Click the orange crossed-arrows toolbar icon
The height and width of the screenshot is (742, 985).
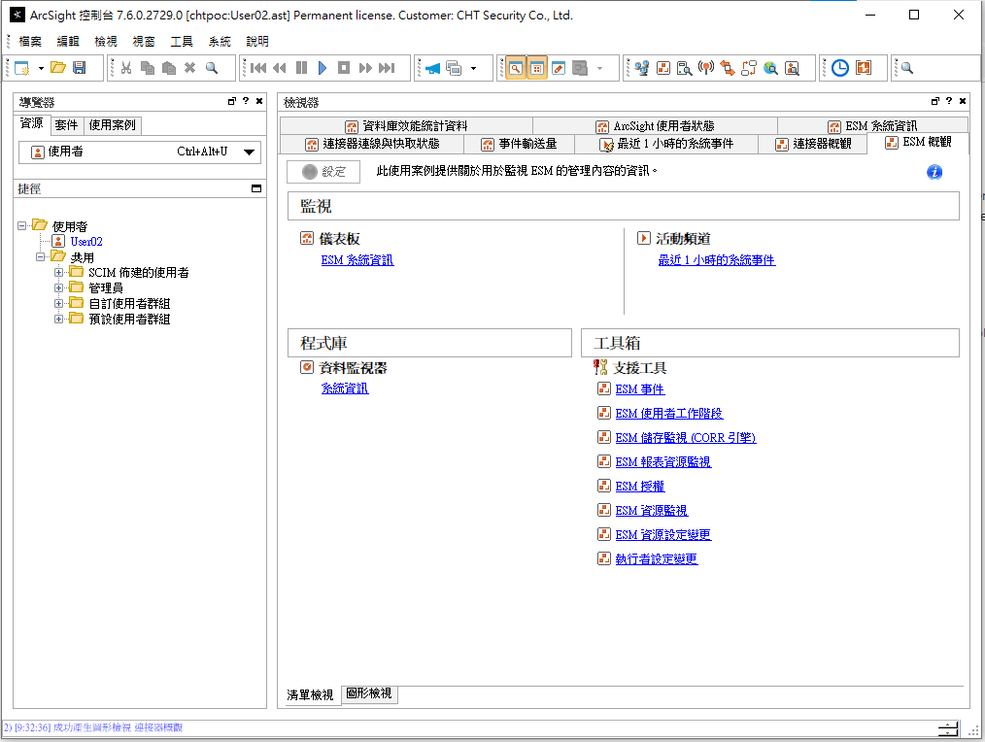click(728, 68)
